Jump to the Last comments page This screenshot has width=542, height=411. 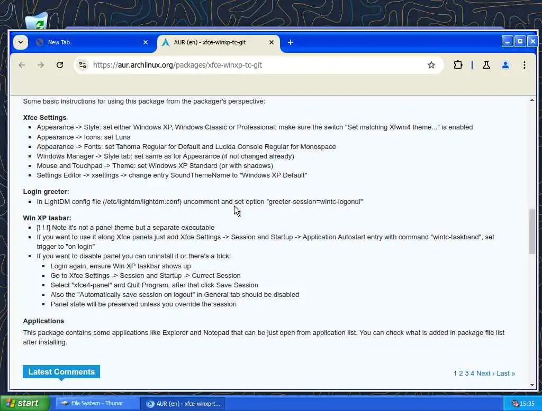(x=505, y=373)
